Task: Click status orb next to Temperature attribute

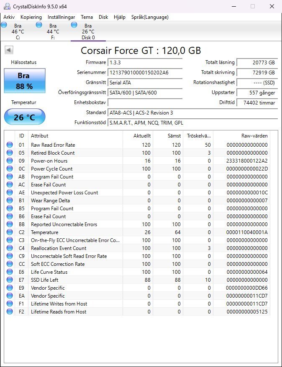Action: point(10,232)
